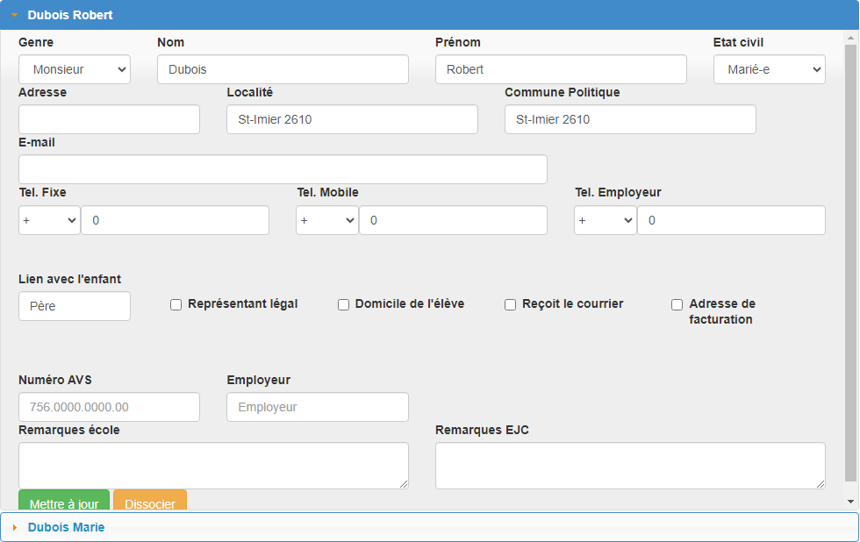The height and width of the screenshot is (542, 860).
Task: Collapse the Dubois Robert accordion header
Action: 429,15
